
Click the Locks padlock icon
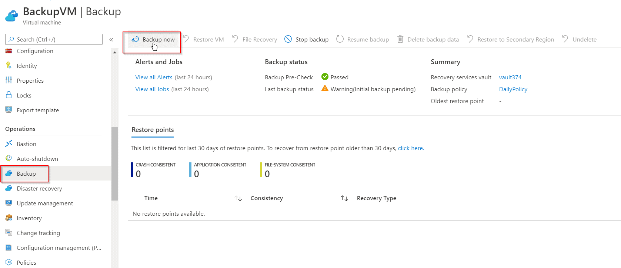pyautogui.click(x=9, y=95)
